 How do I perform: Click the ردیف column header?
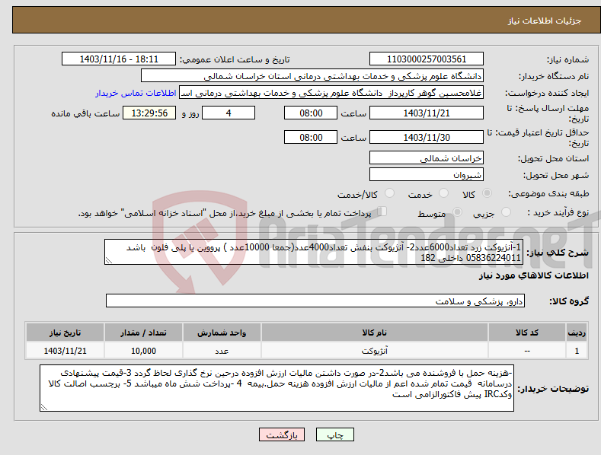click(577, 332)
